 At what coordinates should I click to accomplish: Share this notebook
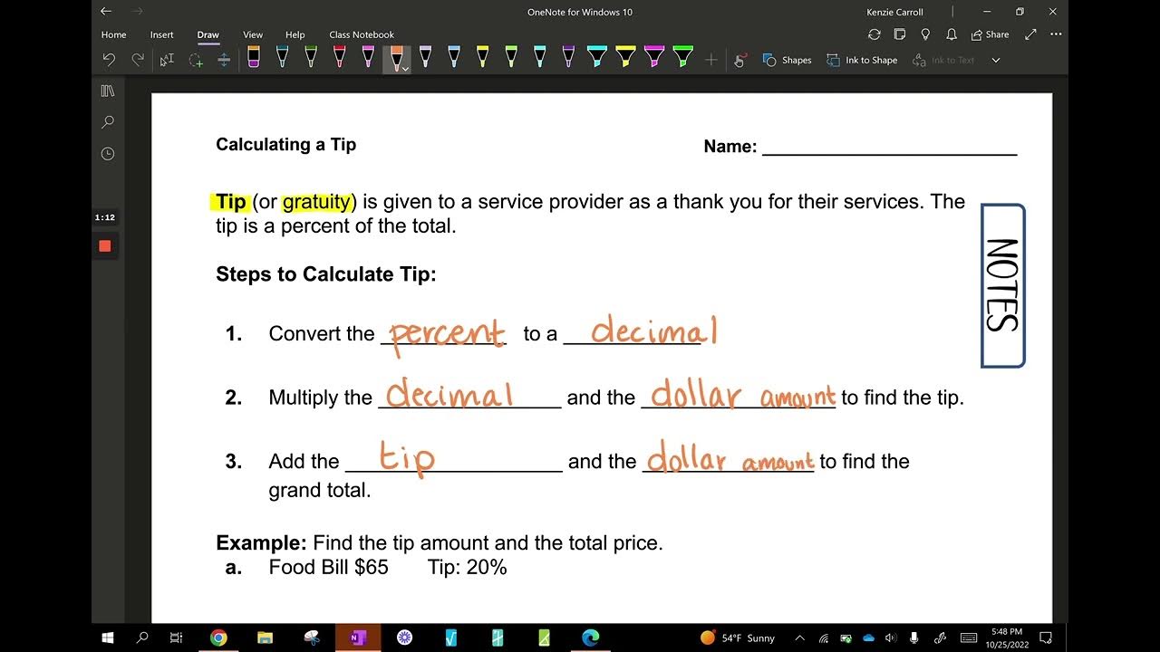(x=990, y=34)
